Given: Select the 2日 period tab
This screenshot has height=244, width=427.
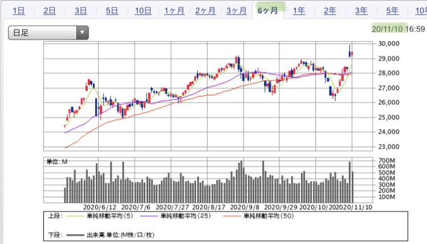Looking at the screenshot, I should [50, 11].
